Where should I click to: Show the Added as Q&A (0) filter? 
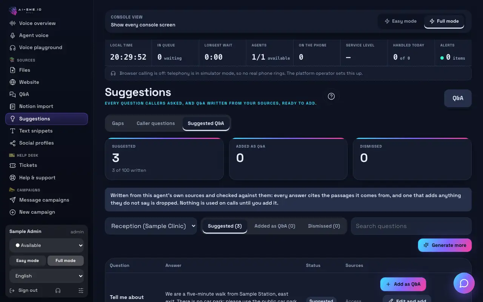tap(275, 226)
